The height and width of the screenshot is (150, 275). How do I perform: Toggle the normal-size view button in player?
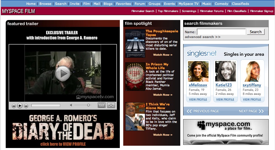coord(101,105)
